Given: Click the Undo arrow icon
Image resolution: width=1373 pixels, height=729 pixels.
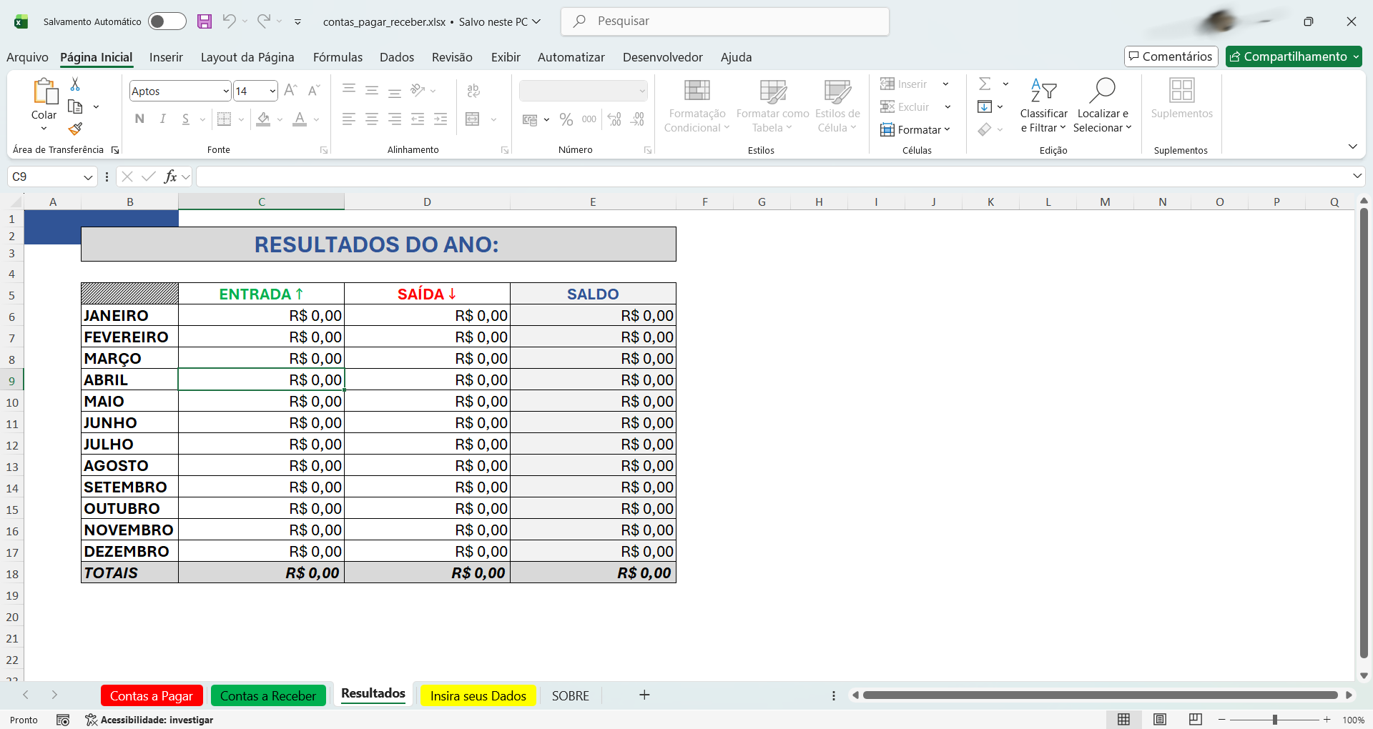Looking at the screenshot, I should [x=229, y=21].
